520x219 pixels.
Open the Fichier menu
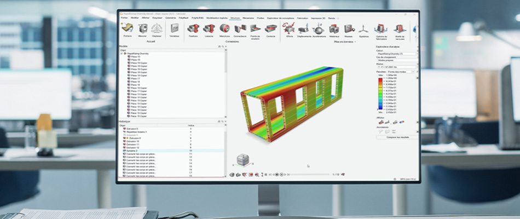pyautogui.click(x=124, y=18)
